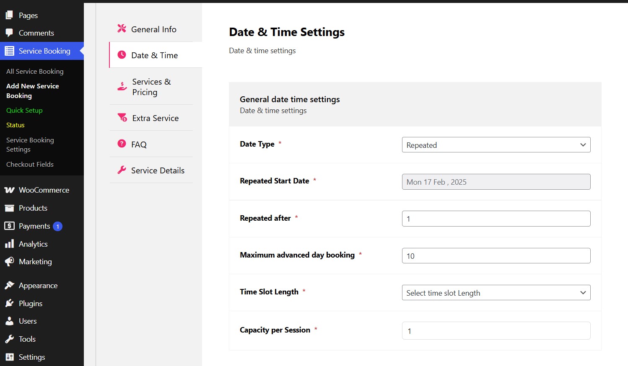Go to the Extra Service tab

coord(151,118)
